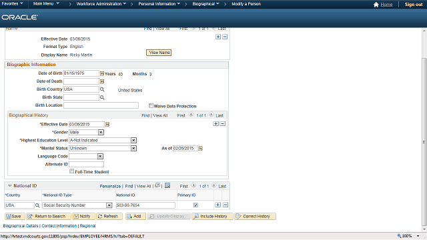427x240 pixels.
Task: Show next National ID row
Action: 214,185
